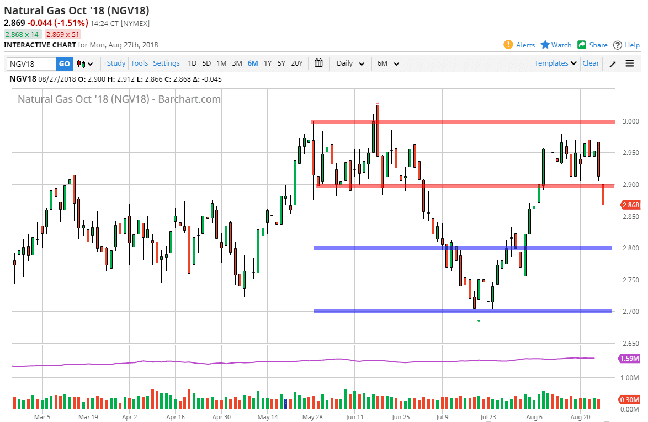Open chart Settings
Viewport: 648px width, 422px height.
166,63
